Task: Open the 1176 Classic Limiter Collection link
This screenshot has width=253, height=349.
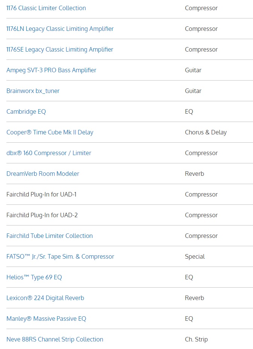Action: click(x=46, y=8)
